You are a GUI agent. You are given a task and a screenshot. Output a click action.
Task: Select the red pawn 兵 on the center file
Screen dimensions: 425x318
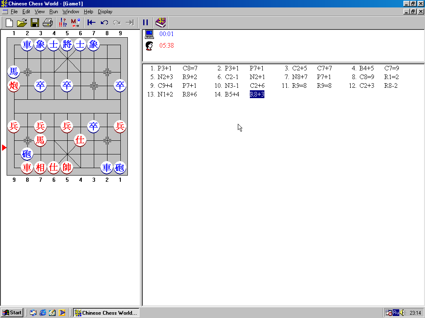[x=67, y=126]
